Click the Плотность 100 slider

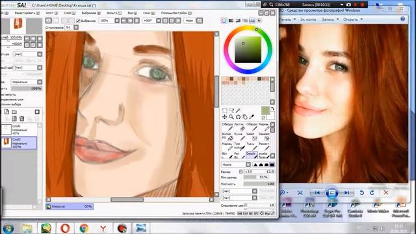259,184
